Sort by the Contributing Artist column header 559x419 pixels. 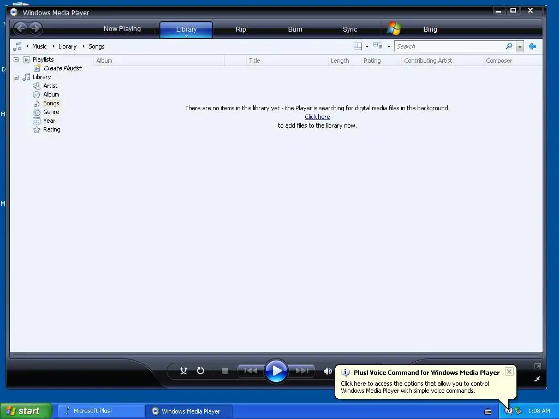click(x=442, y=61)
